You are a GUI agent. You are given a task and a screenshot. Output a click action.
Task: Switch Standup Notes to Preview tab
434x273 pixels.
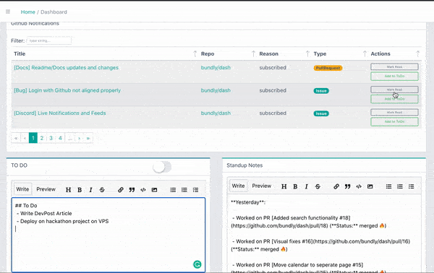coord(262,186)
